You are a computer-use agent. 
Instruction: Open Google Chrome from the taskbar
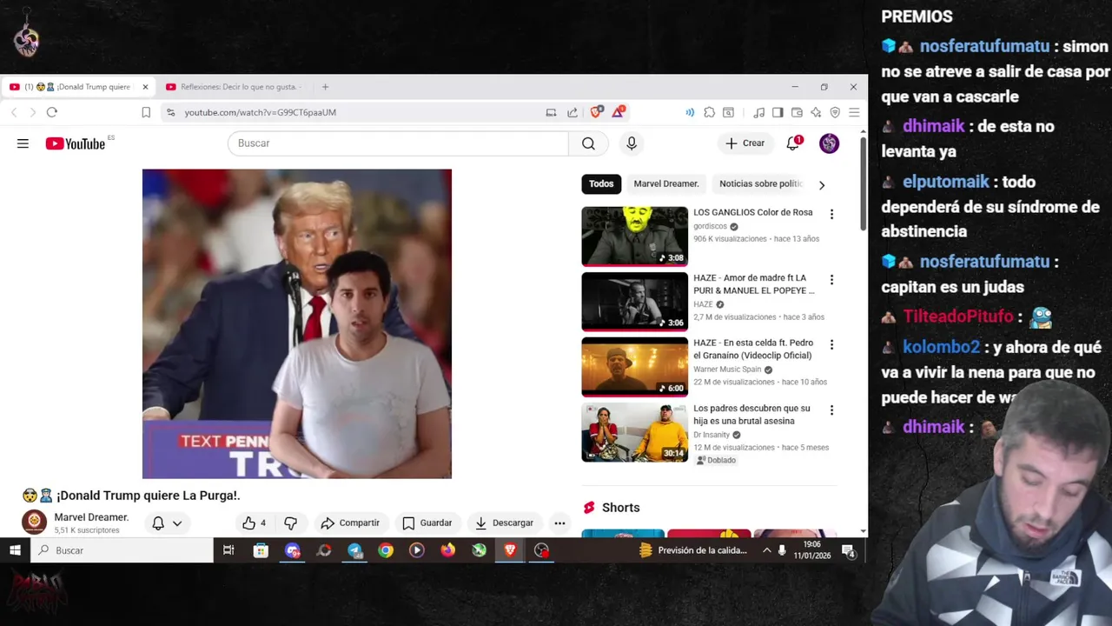[x=386, y=550]
